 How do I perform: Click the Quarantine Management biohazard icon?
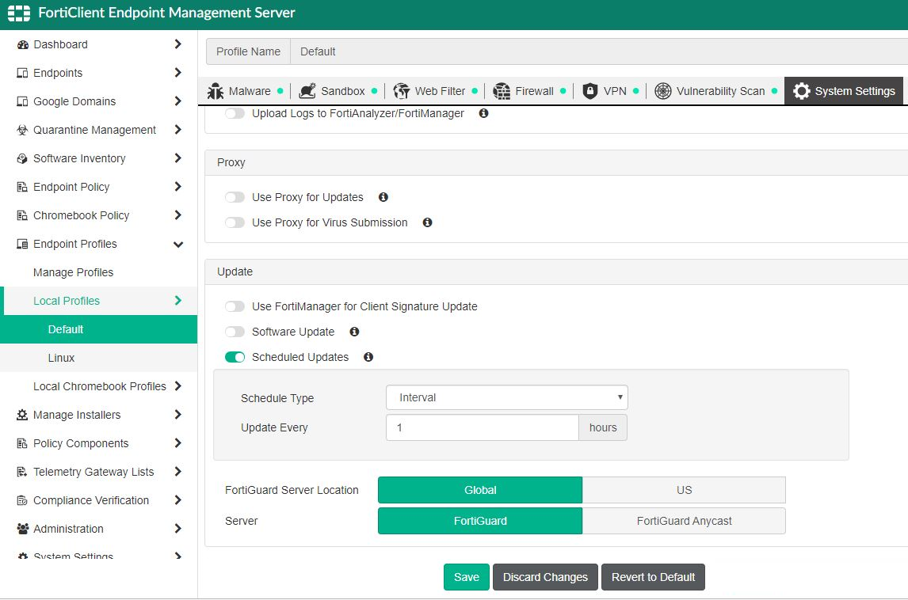coord(23,130)
